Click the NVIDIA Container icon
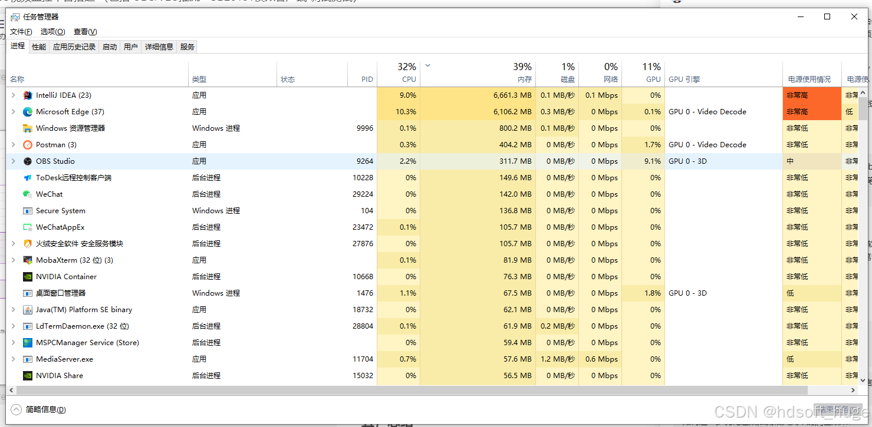 (x=27, y=276)
